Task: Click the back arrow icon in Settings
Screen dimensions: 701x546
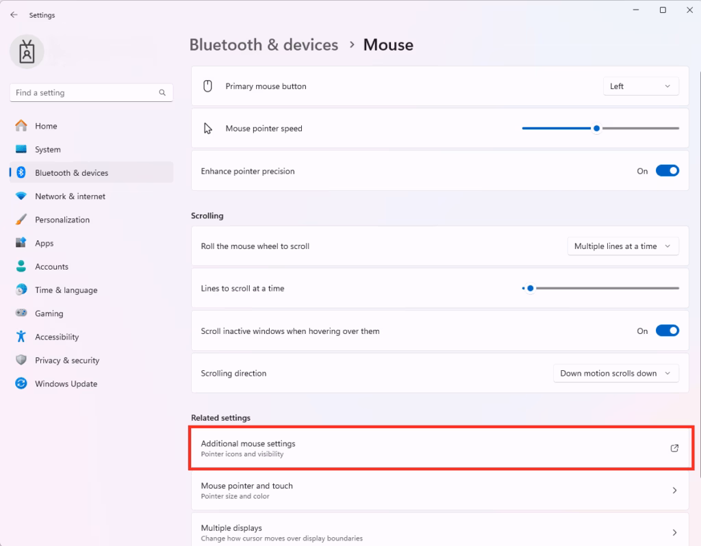Action: [x=14, y=15]
